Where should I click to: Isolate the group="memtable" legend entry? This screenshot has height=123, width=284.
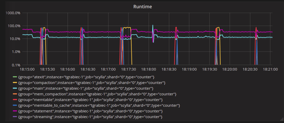coord(90,100)
